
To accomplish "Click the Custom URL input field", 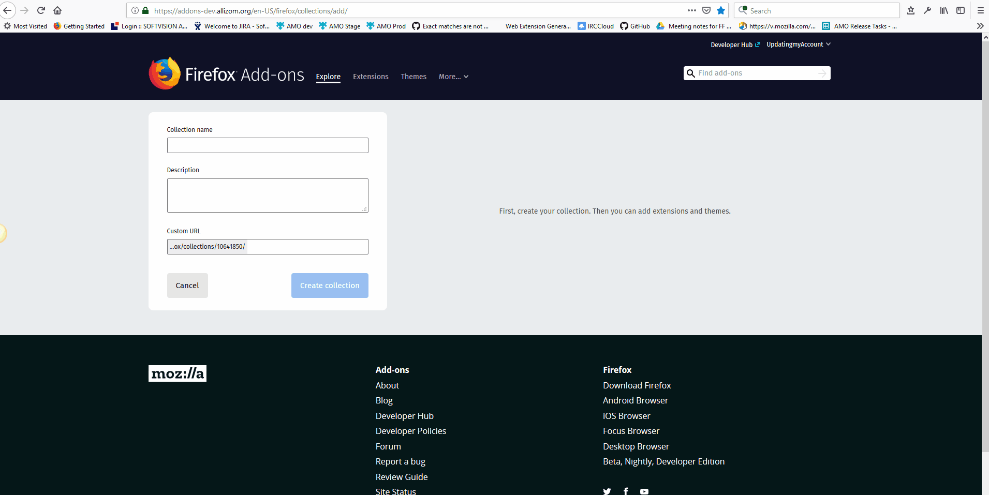I will (x=268, y=247).
